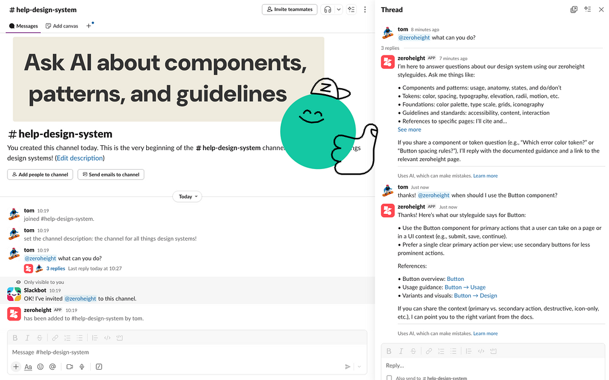Image resolution: width=609 pixels, height=380 pixels.
Task: Toggle bold in thread reply composer
Action: coord(389,351)
